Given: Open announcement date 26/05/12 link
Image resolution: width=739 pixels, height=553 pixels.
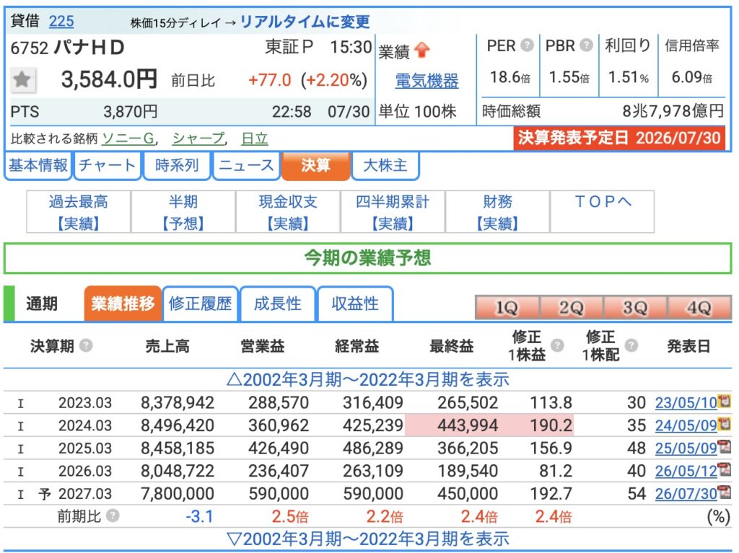Looking at the screenshot, I should pos(686,471).
